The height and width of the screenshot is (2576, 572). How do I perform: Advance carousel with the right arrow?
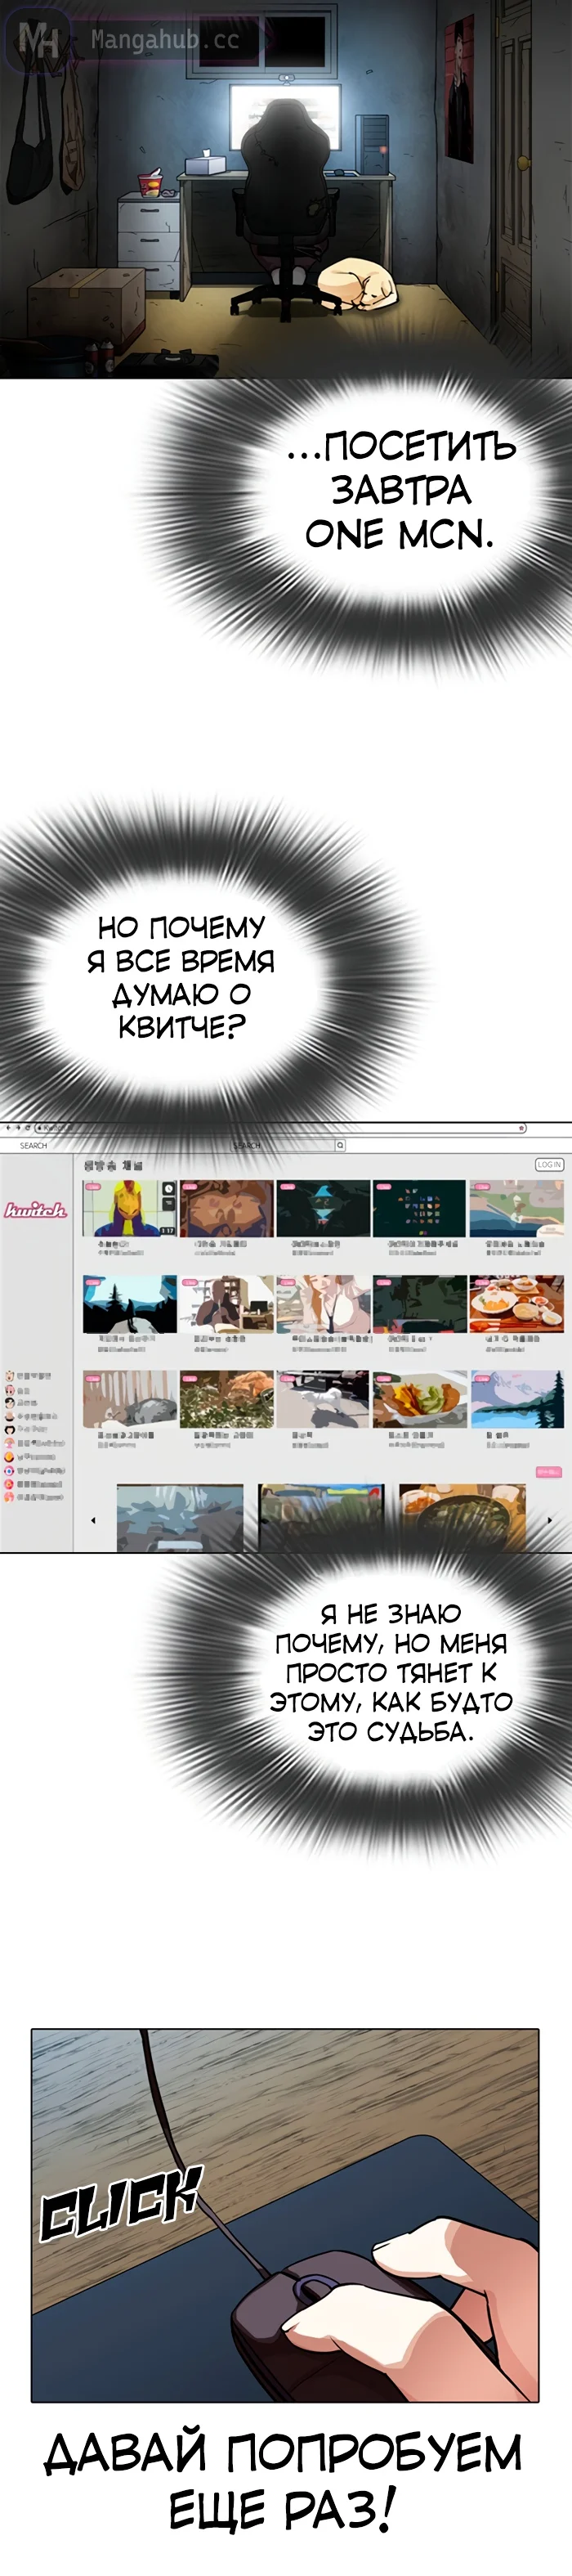(549, 1520)
